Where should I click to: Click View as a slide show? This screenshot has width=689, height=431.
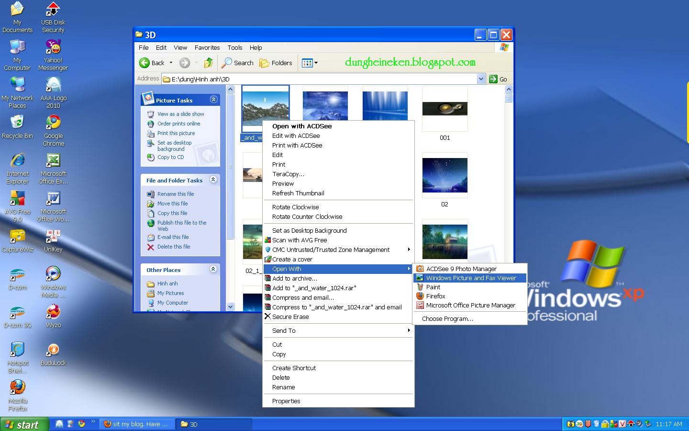180,114
